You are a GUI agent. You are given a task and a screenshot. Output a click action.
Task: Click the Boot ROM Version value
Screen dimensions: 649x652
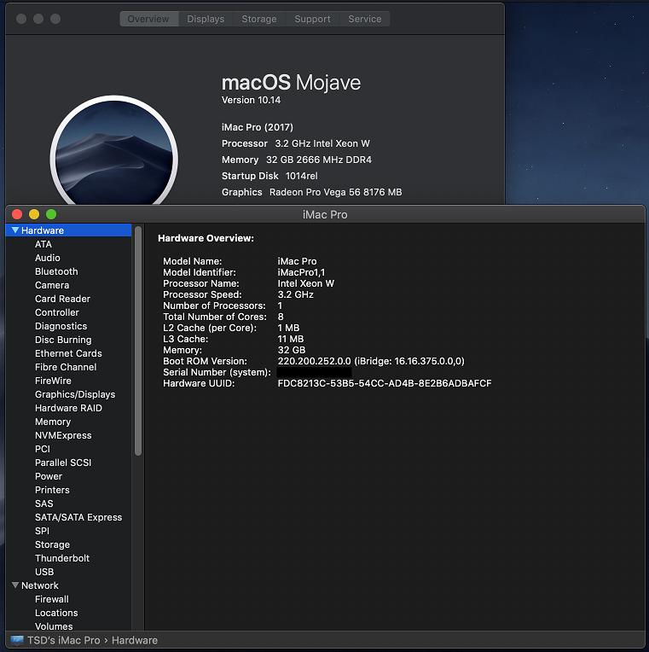(371, 361)
